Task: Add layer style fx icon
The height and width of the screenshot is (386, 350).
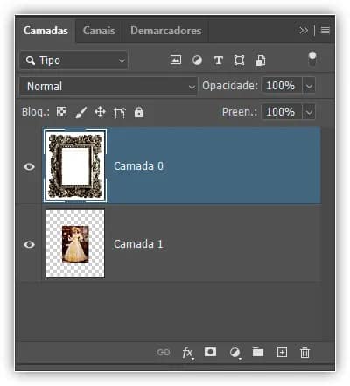Action: click(187, 353)
